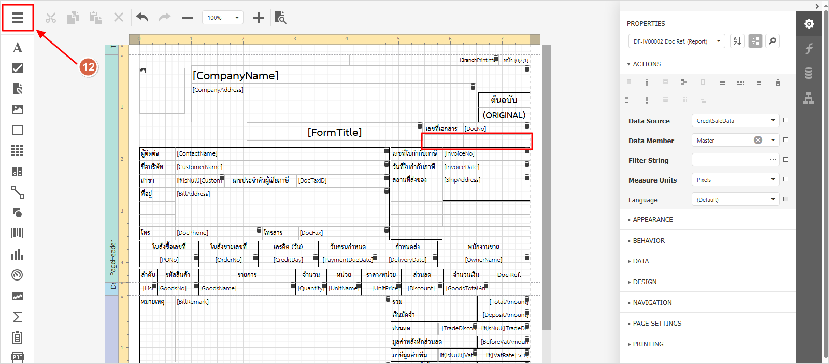Click the Filter String ellipsis button

[773, 160]
